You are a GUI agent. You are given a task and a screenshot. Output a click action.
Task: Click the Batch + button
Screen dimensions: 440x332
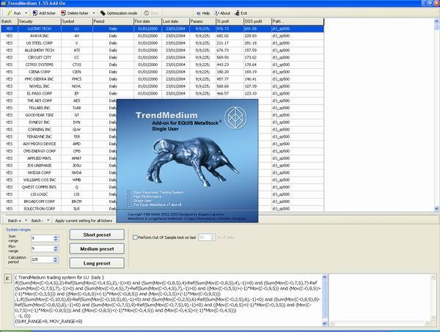click(x=14, y=221)
